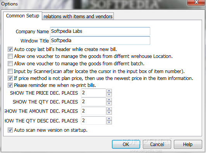Image resolution: width=206 pixels, height=153 pixels.
Task: Click the Company Name input field
Action: click(x=100, y=31)
